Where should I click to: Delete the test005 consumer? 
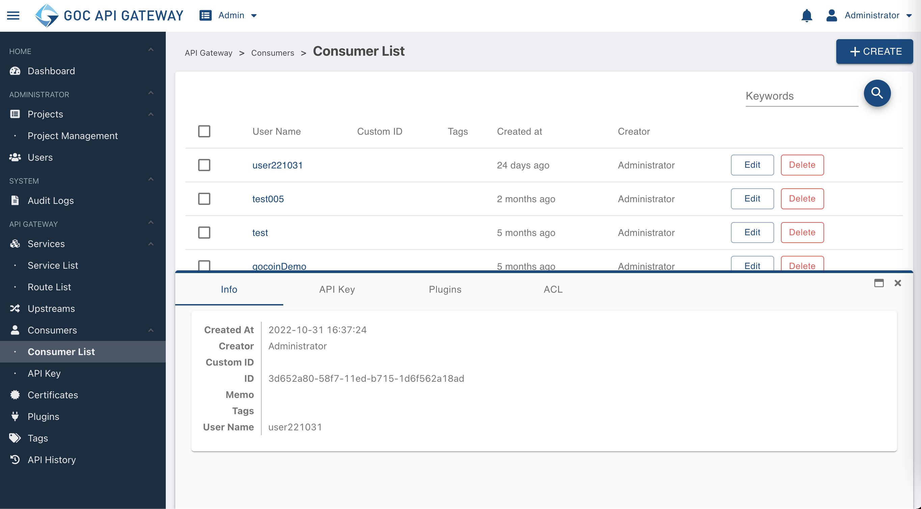(802, 199)
